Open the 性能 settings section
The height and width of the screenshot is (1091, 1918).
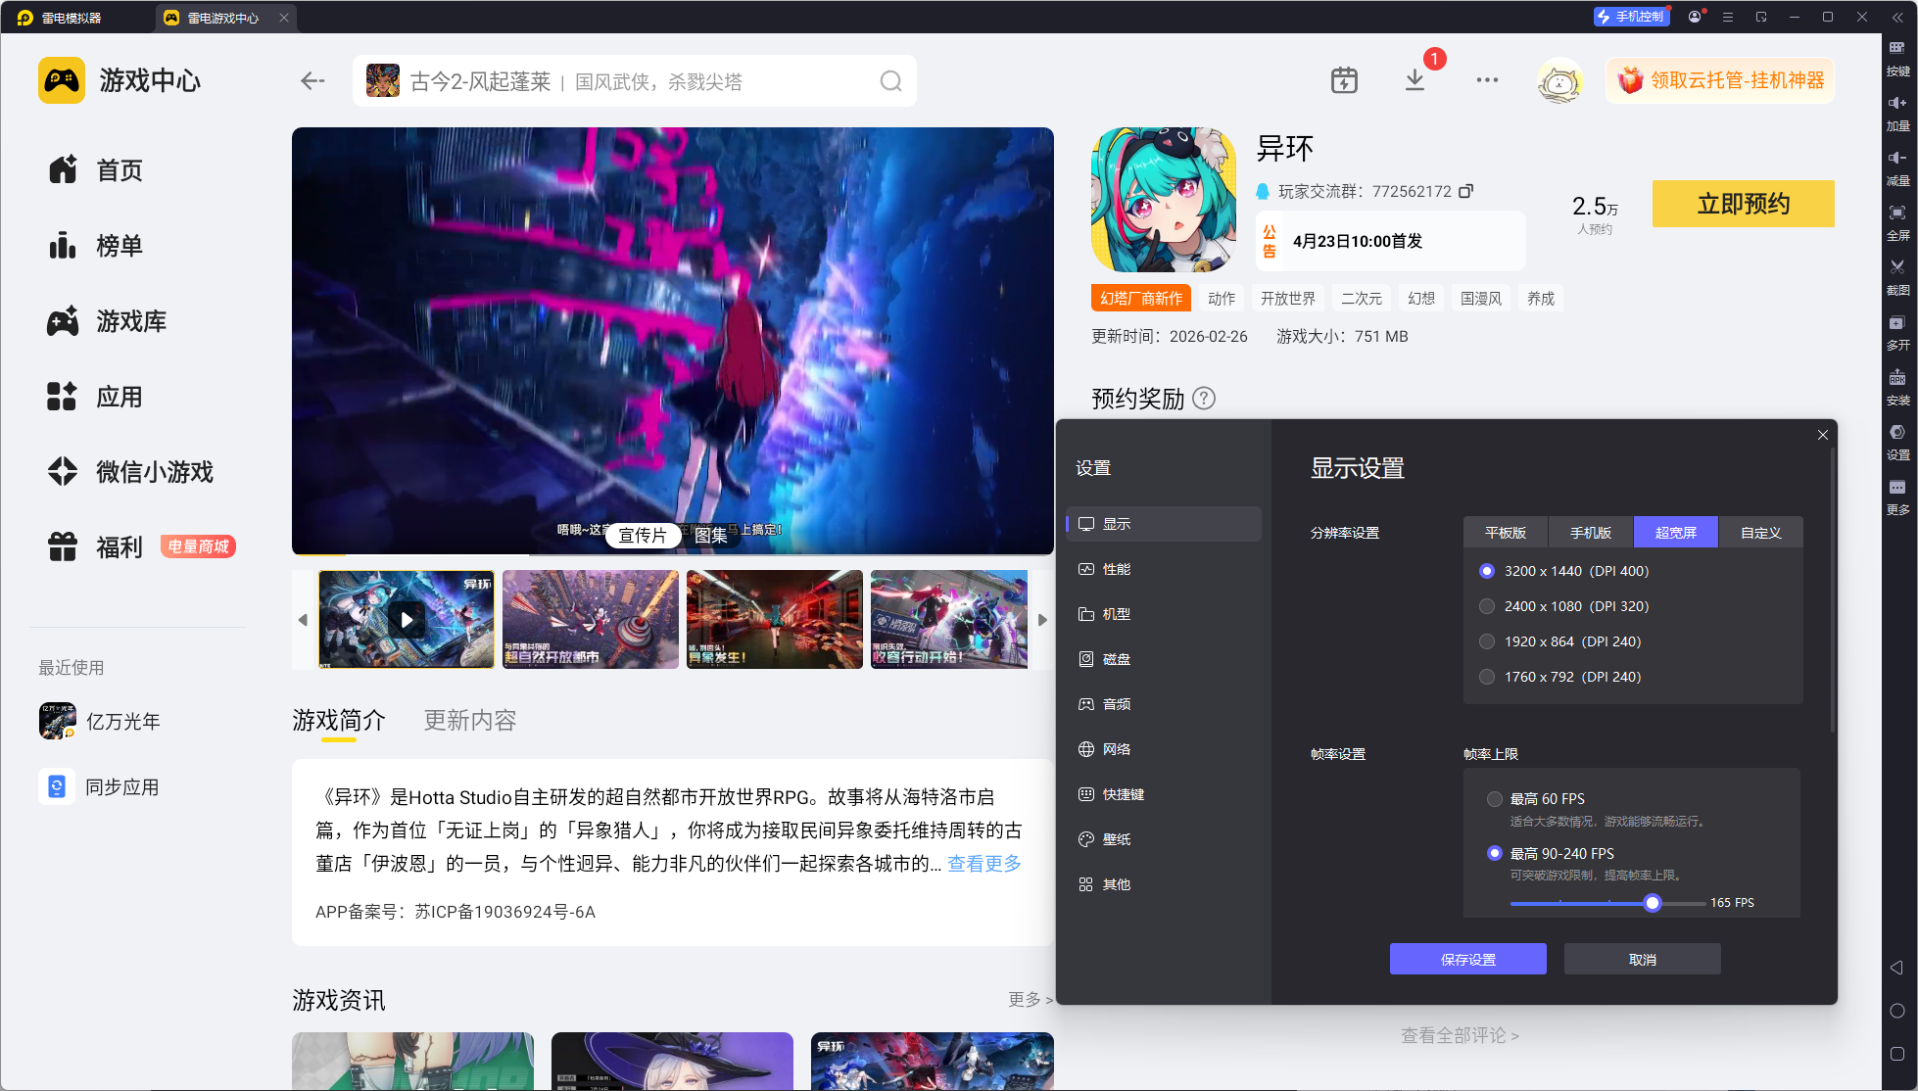click(x=1116, y=569)
